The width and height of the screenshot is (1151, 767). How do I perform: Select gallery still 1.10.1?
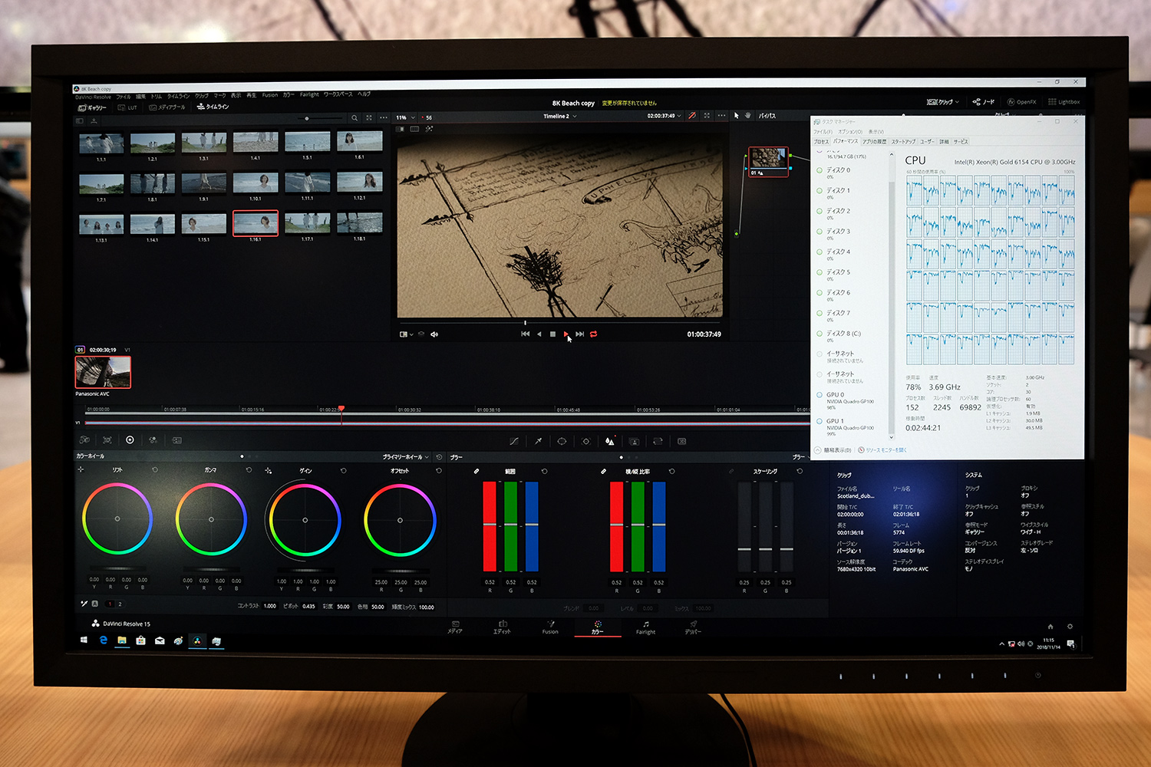[x=256, y=184]
